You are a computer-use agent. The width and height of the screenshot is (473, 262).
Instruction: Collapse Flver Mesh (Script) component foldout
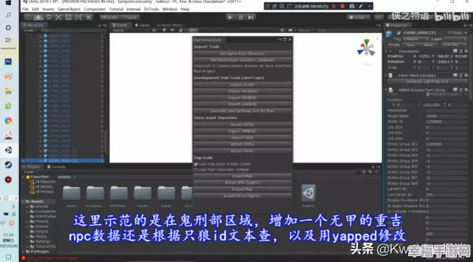coord(386,75)
